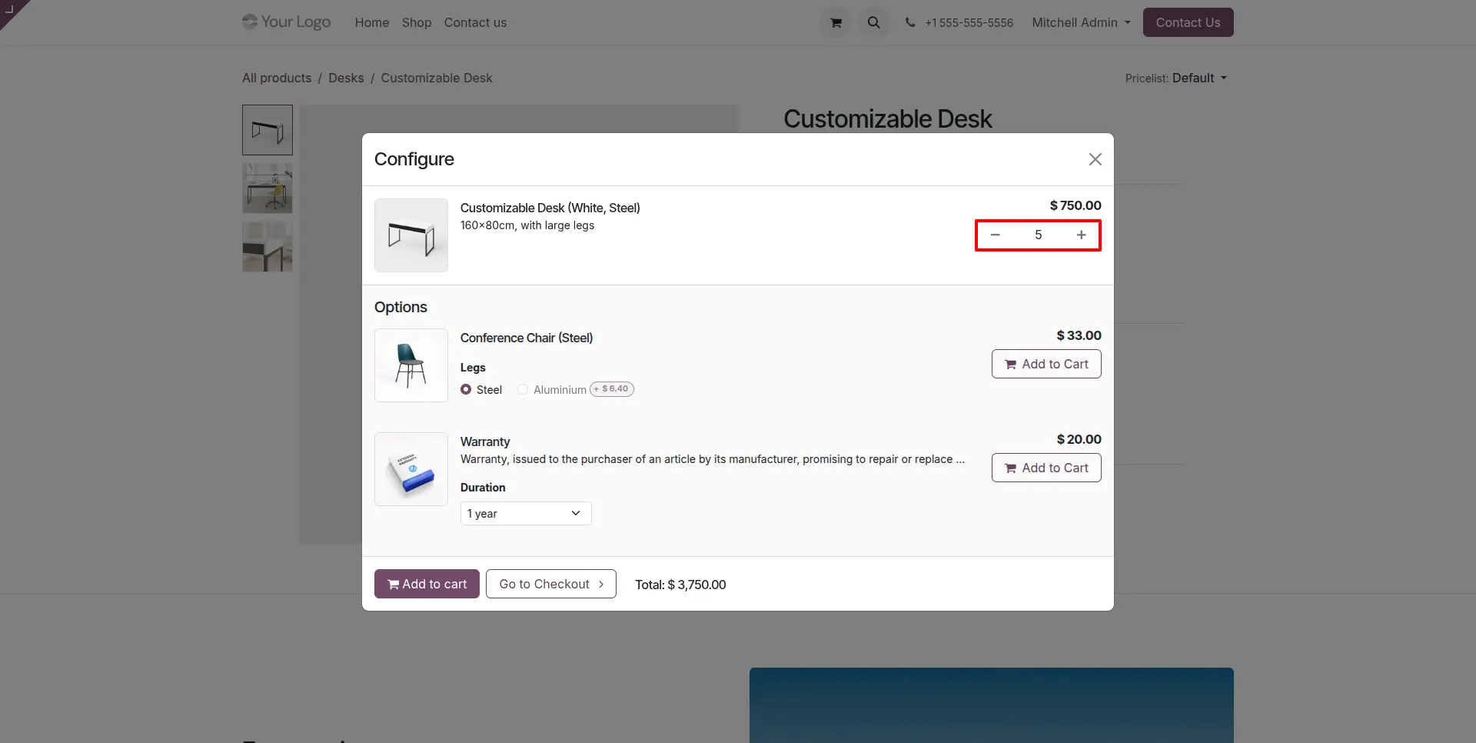Screen dimensions: 1476x743
Task: Click the phone icon in the header
Action: pos(910,23)
